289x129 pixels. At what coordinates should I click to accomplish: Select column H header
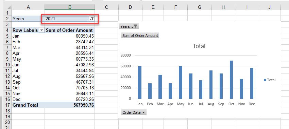[223, 7]
